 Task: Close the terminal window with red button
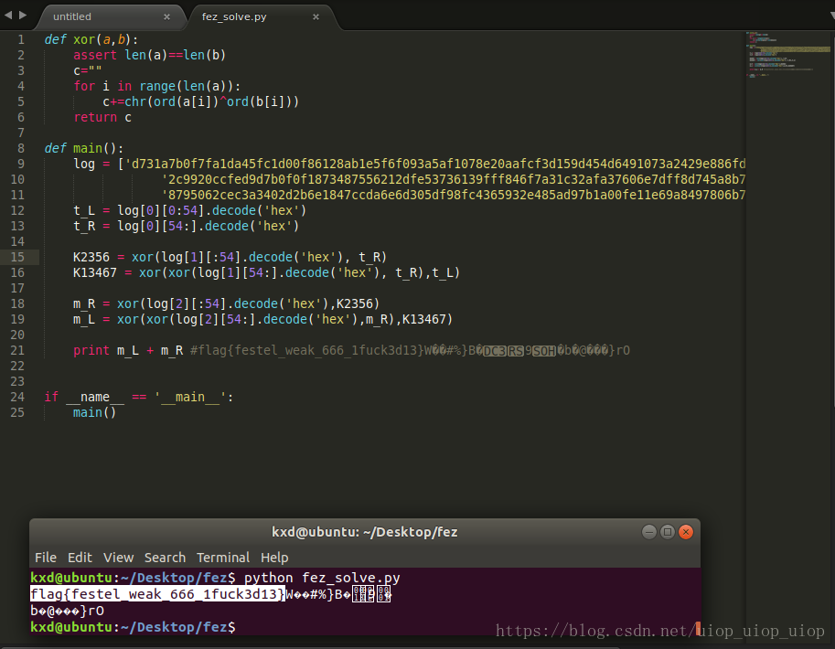tap(686, 532)
